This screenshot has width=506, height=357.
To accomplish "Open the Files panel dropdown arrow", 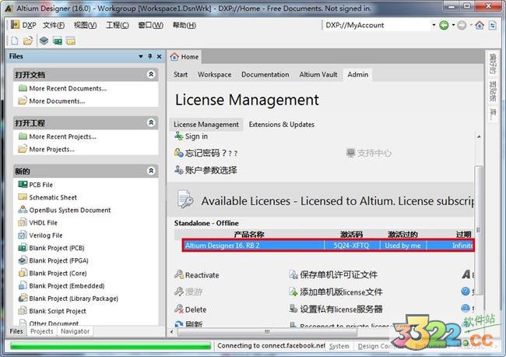I will point(141,57).
